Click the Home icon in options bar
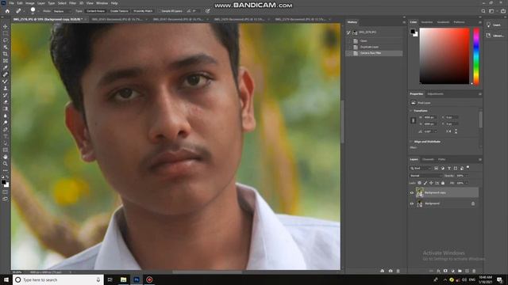Image resolution: width=508 pixels, height=285 pixels. (x=7, y=11)
